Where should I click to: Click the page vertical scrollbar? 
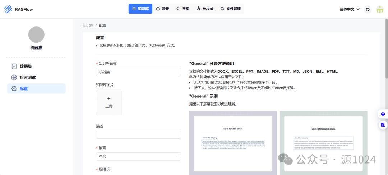point(386,49)
